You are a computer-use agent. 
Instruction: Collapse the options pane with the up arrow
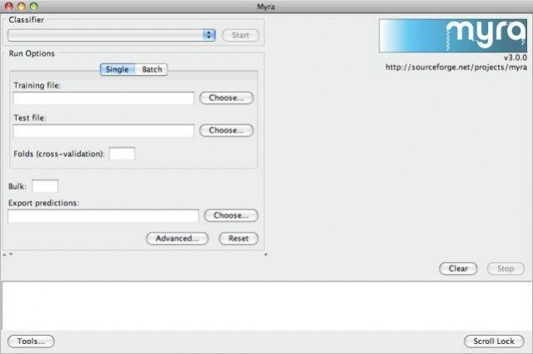(4, 255)
